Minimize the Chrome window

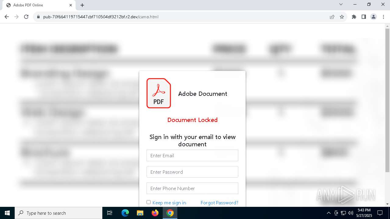click(x=355, y=5)
